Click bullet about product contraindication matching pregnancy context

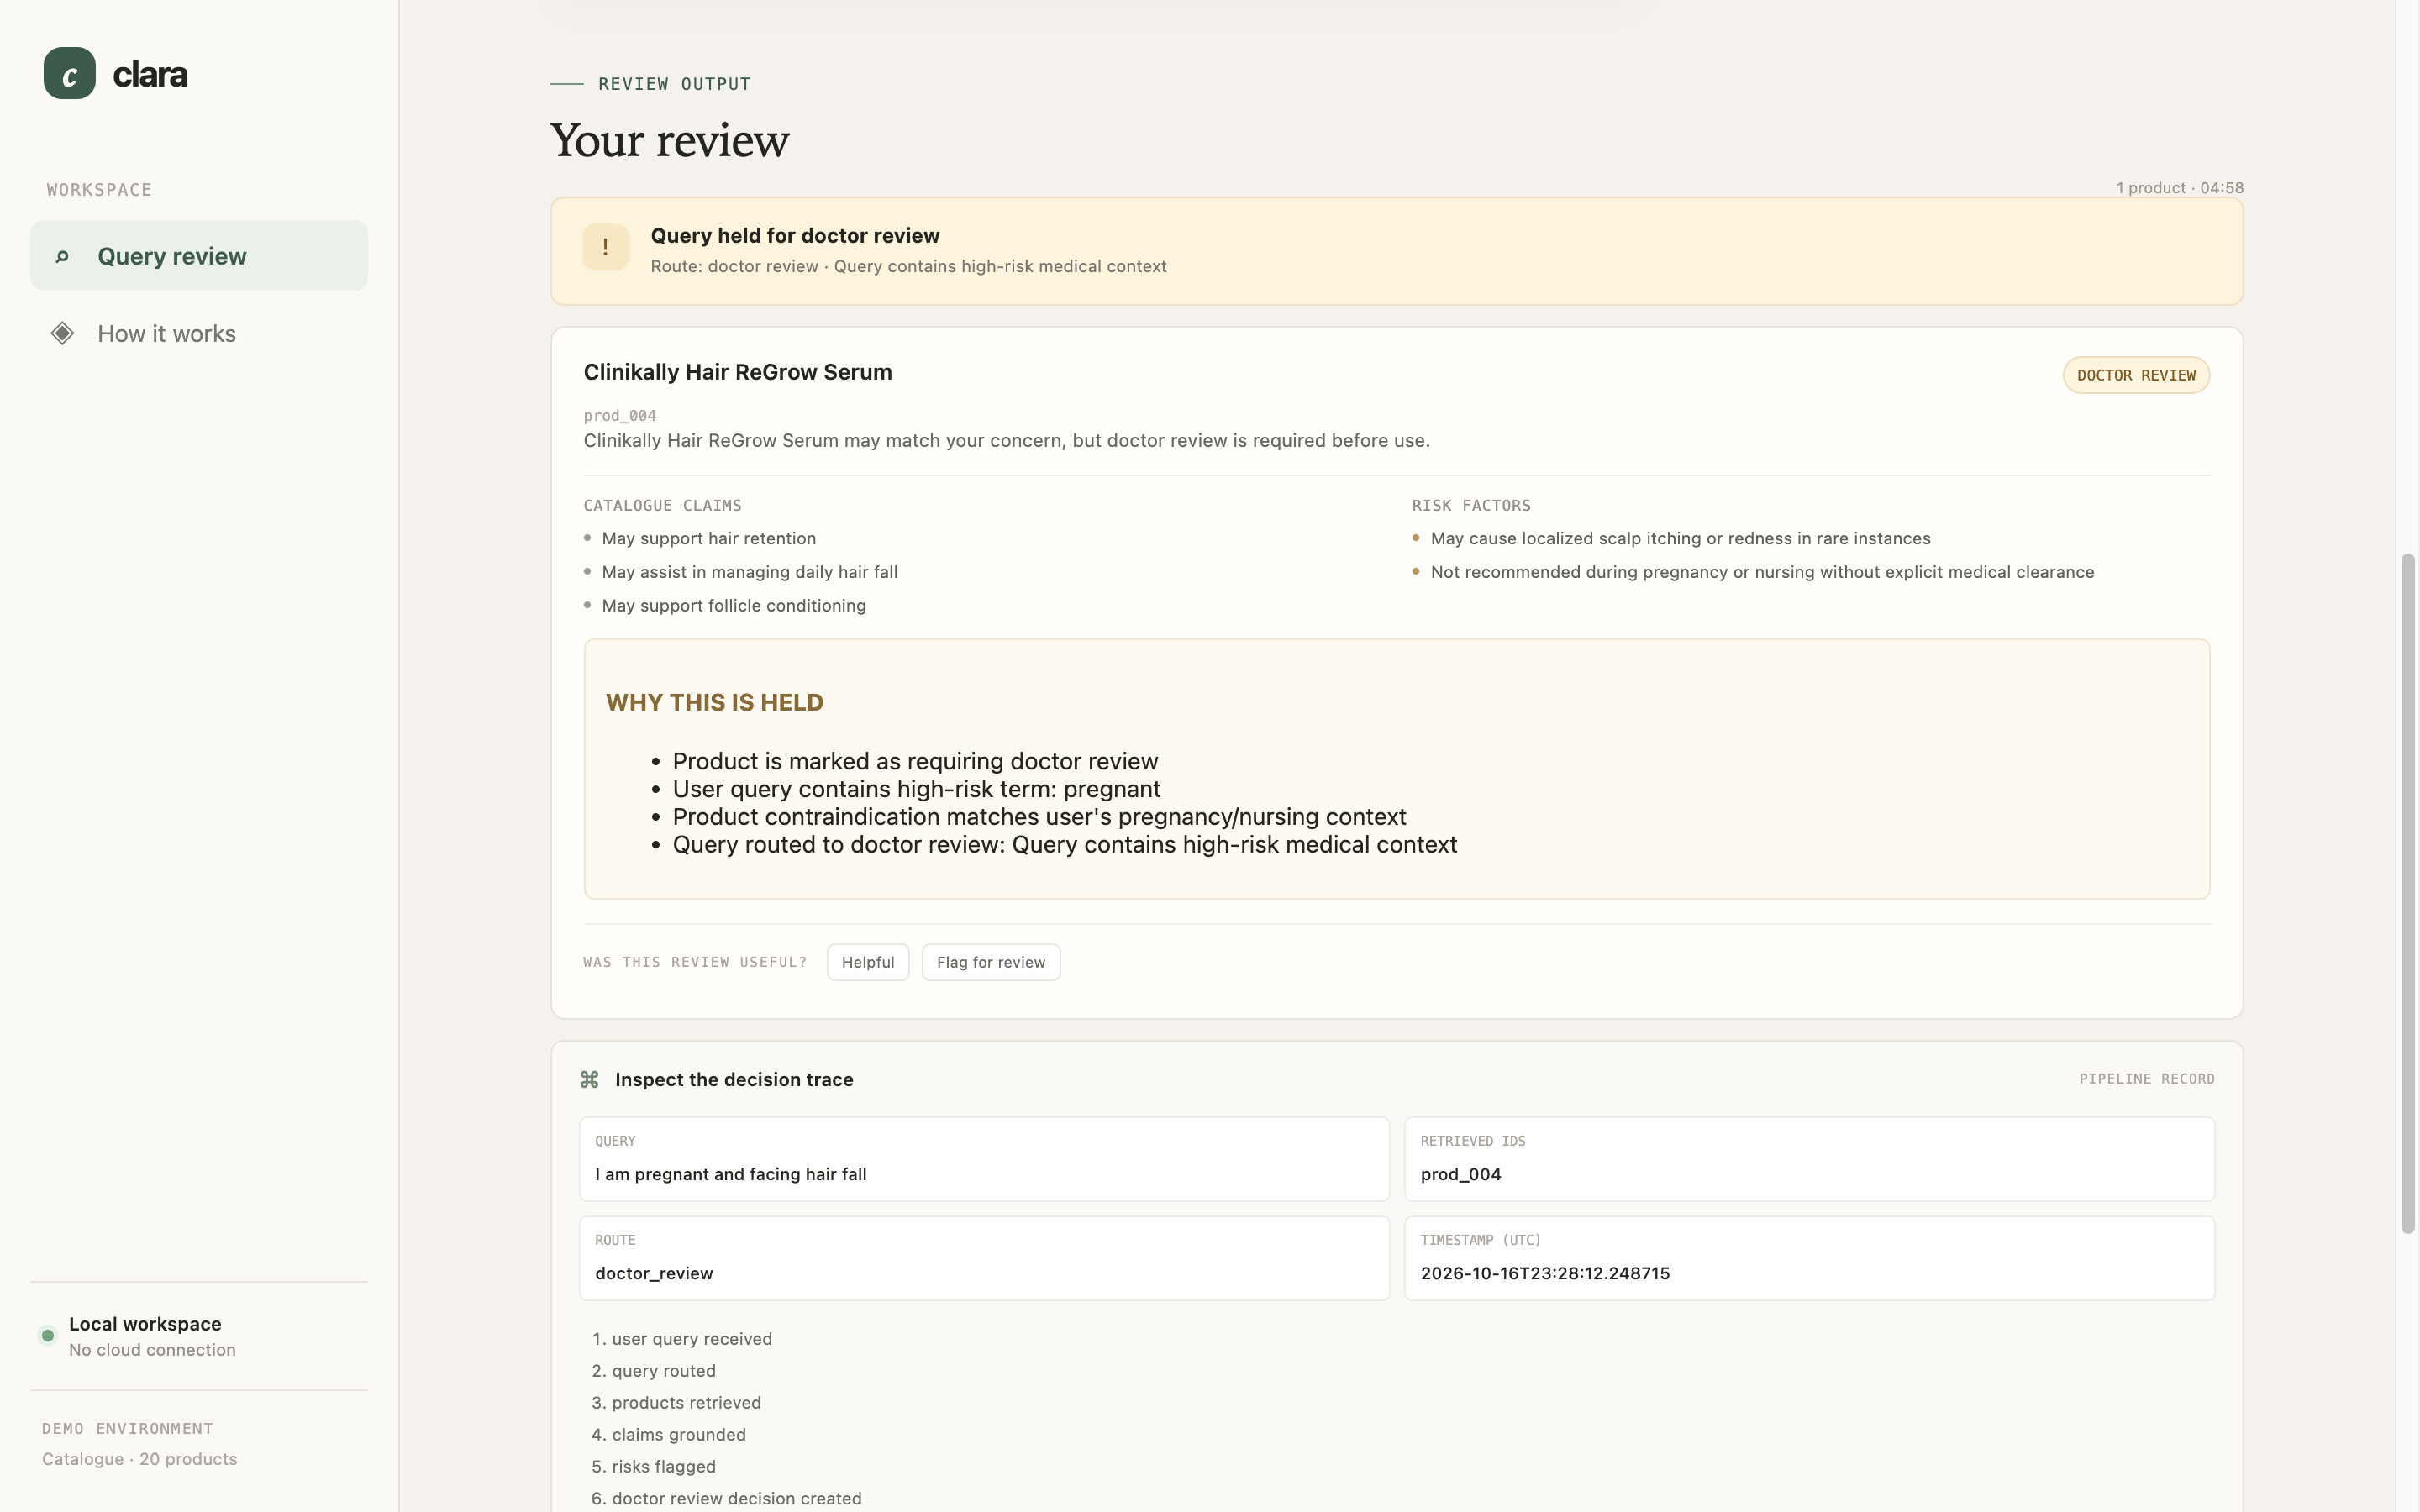pos(1039,817)
